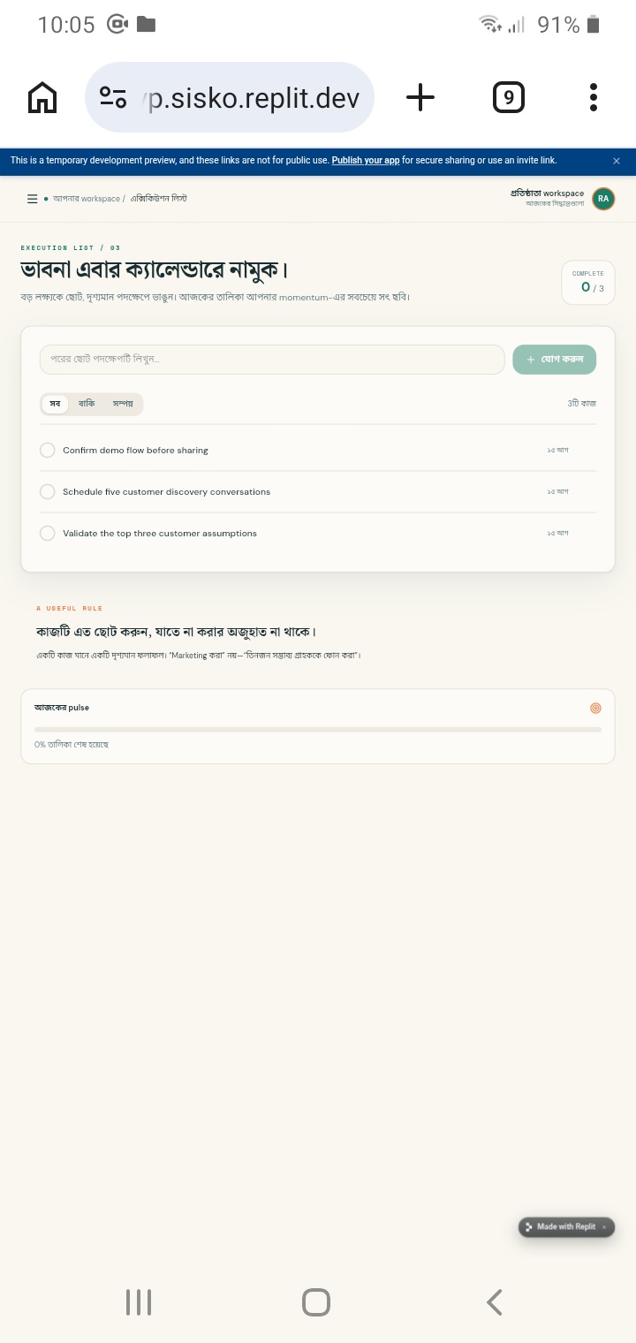Open the browser home page icon
This screenshot has width=636, height=1343.
click(42, 97)
